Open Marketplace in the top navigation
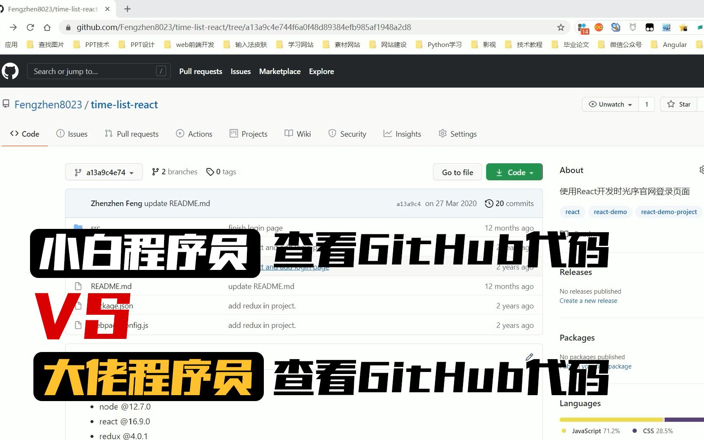The image size is (704, 440). (x=280, y=71)
